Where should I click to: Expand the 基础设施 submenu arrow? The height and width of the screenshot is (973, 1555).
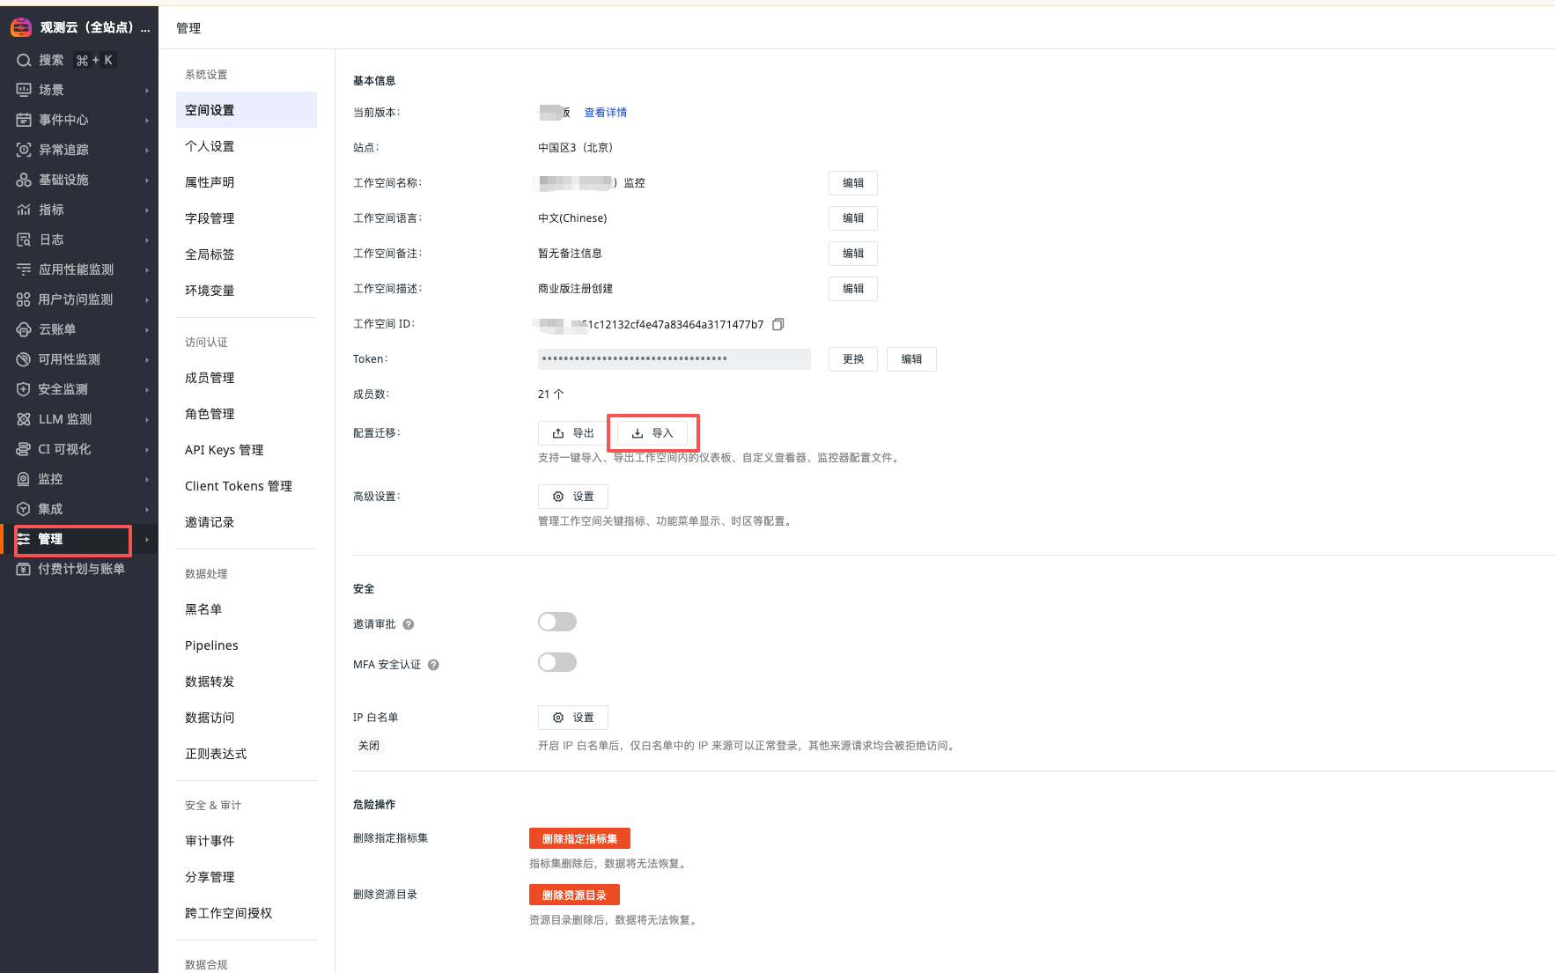pyautogui.click(x=147, y=181)
